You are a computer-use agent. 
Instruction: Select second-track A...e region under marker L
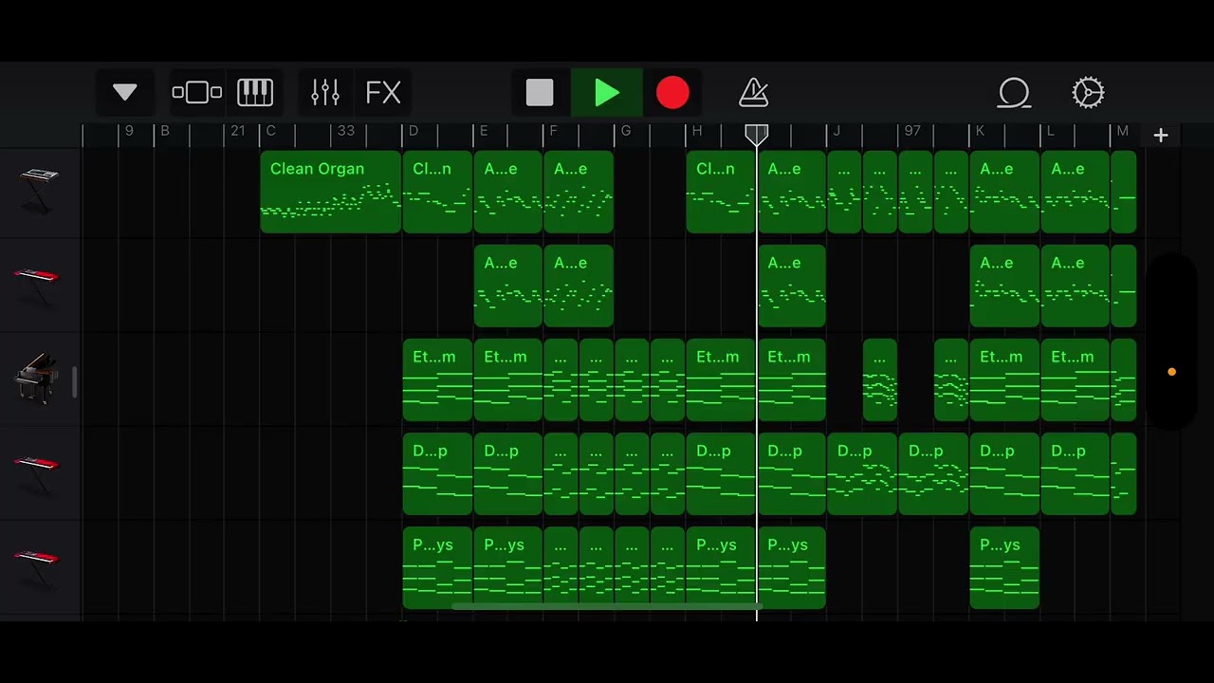pyautogui.click(x=1076, y=286)
